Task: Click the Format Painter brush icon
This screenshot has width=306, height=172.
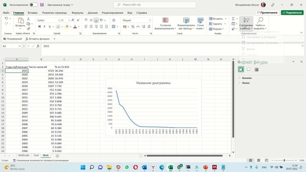Action: point(28,29)
